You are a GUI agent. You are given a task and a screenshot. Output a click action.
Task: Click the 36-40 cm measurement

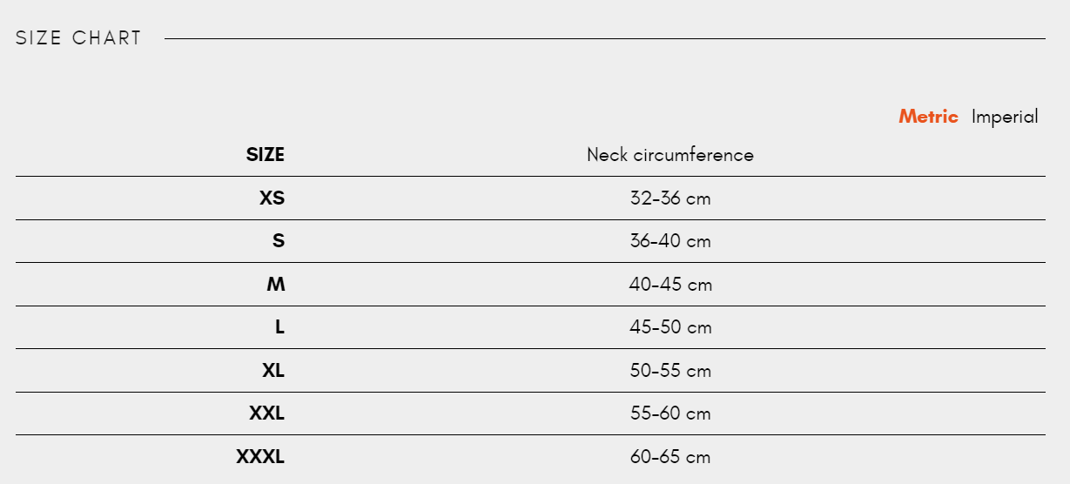(670, 241)
